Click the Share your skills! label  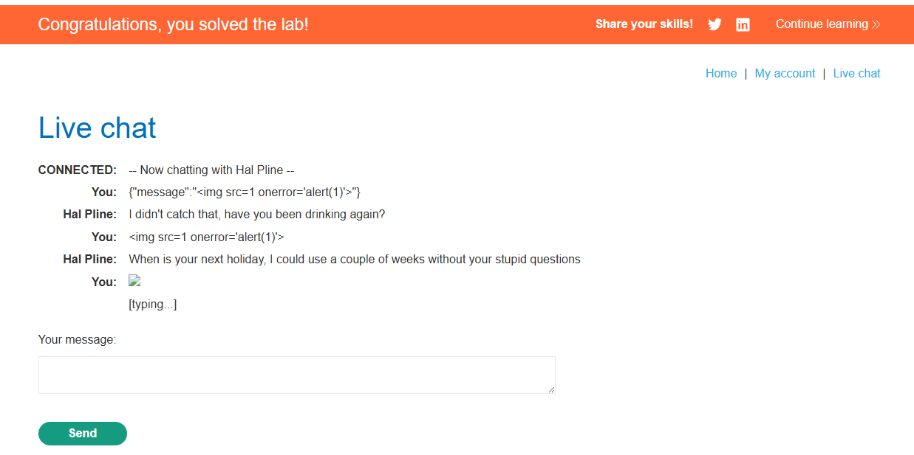tap(644, 24)
